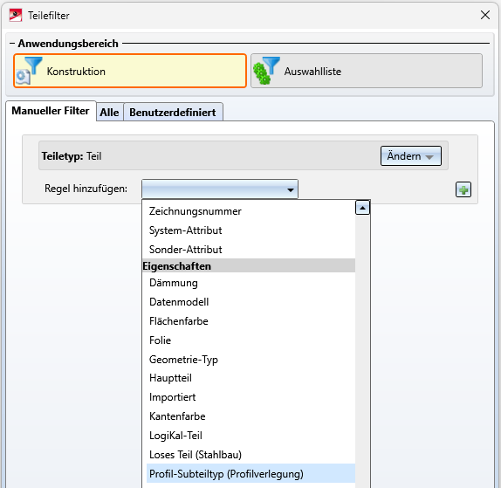Viewport: 501px width, 488px height.
Task: Close the Teilefilter dialog
Action: (x=485, y=15)
